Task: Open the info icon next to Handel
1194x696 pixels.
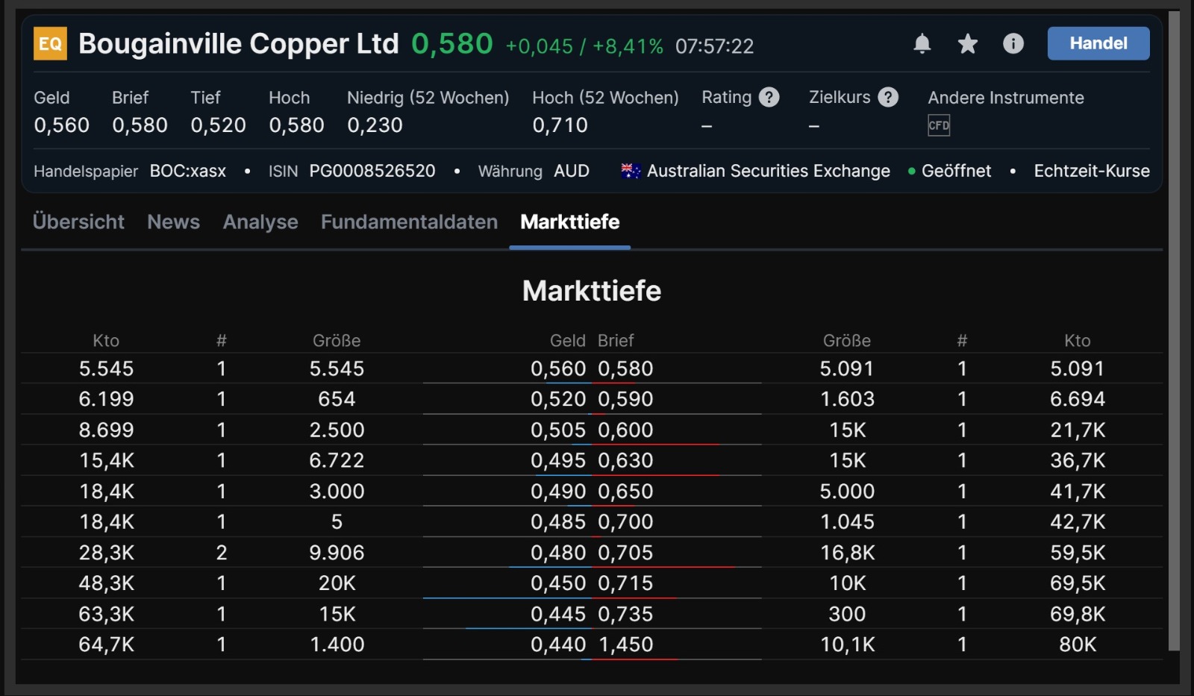Action: coord(1013,44)
